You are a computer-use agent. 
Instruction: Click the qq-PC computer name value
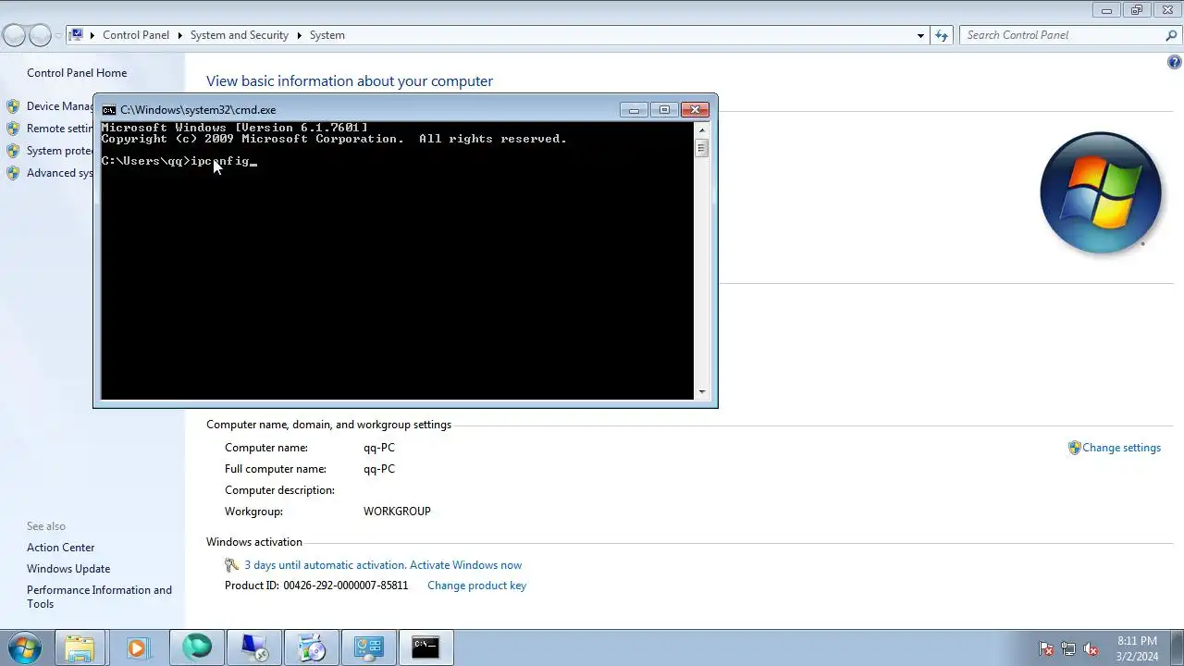[379, 448]
